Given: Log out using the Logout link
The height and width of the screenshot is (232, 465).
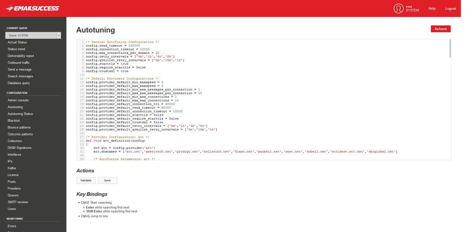Looking at the screenshot, I should 451,9.
